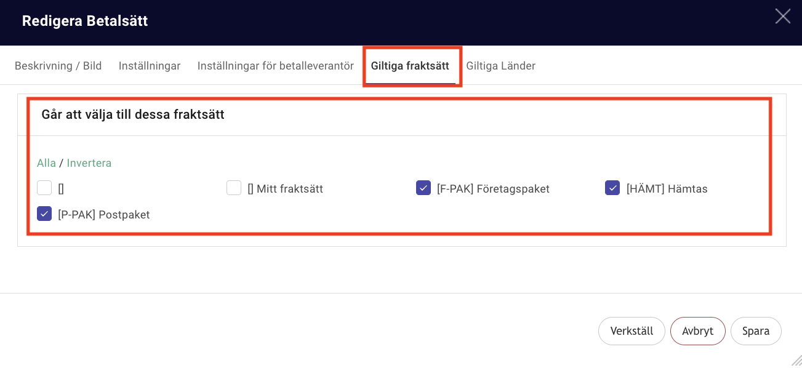Apply changes with Verkställ button
The image size is (802, 368).
(632, 331)
